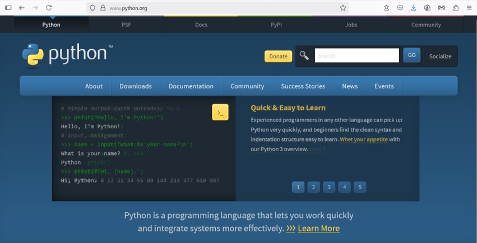
Task: Open the extensions puzzle icon
Action: [x=456, y=8]
